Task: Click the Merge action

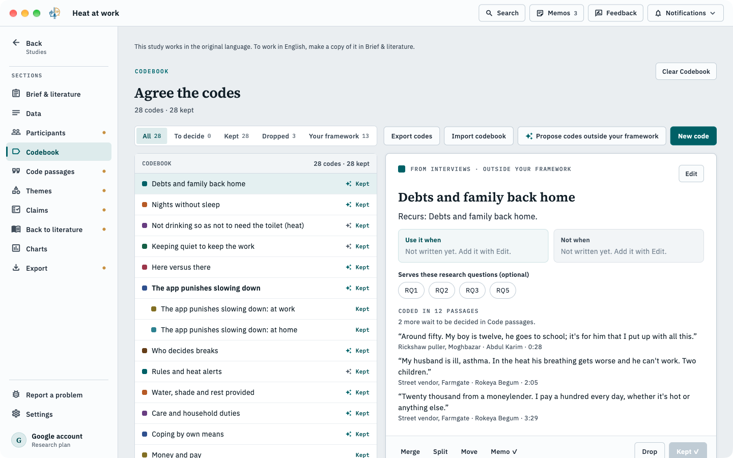Action: click(410, 451)
